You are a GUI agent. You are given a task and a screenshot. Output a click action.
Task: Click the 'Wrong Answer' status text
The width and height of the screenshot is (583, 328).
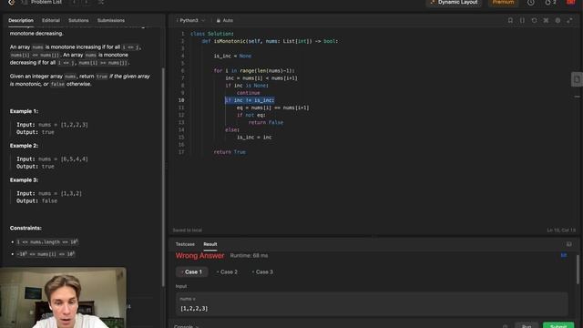coord(199,256)
